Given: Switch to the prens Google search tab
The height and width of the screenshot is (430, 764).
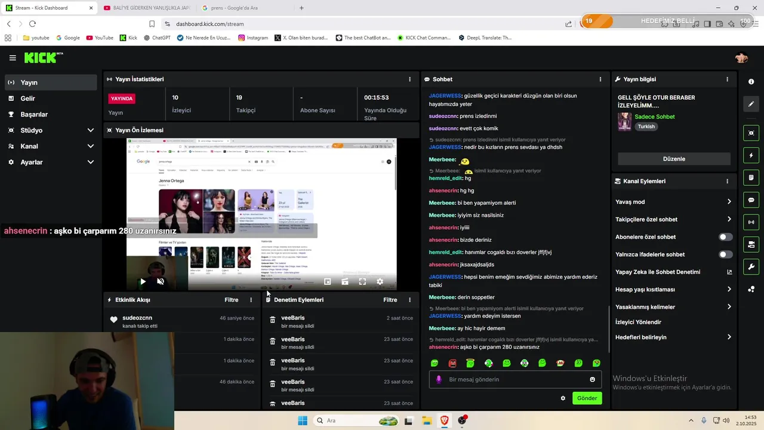Looking at the screenshot, I should tap(245, 8).
